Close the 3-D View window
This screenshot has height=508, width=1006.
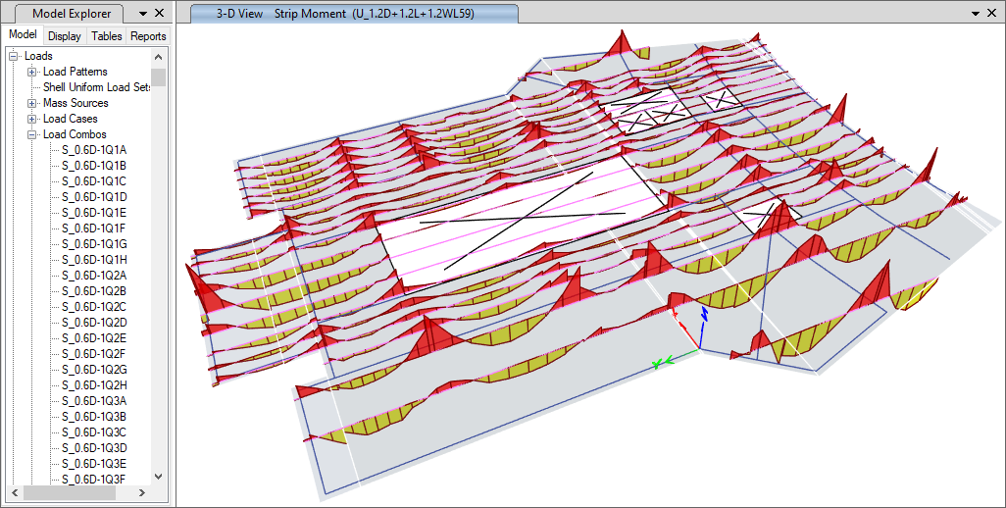992,14
